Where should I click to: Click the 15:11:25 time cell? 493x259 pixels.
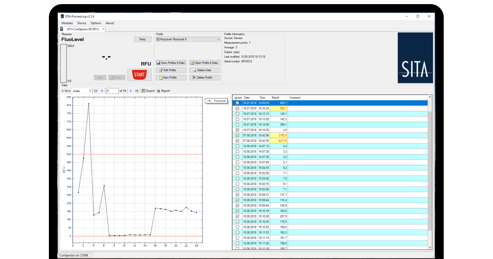(x=264, y=243)
